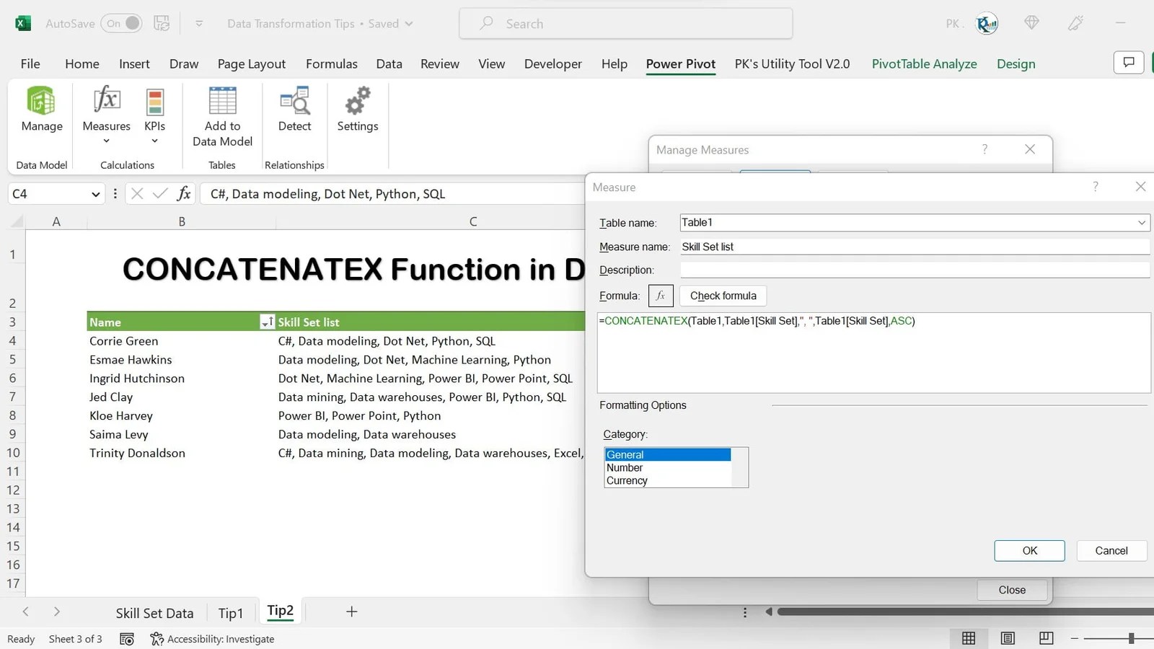The height and width of the screenshot is (649, 1154).
Task: Click the Description input field
Action: [x=912, y=270]
